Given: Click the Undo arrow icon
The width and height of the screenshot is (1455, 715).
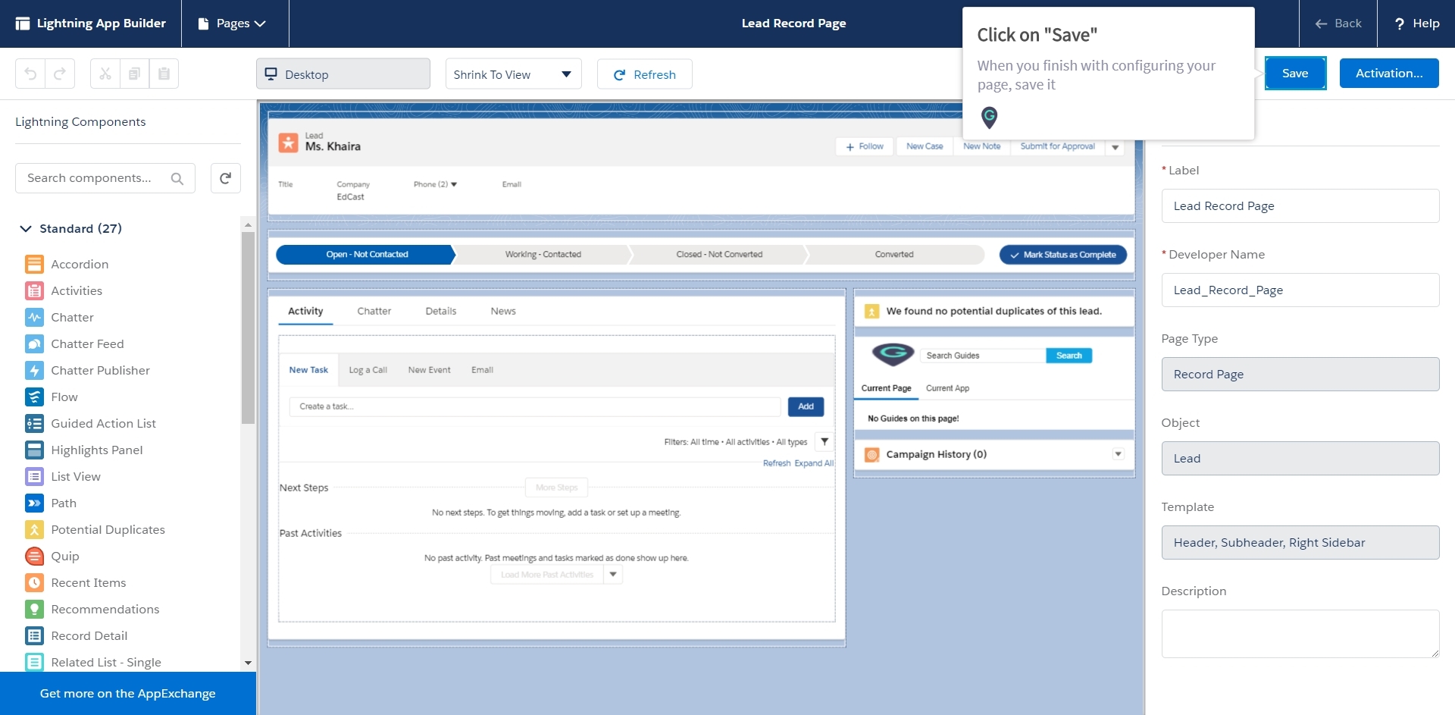Looking at the screenshot, I should pos(30,74).
